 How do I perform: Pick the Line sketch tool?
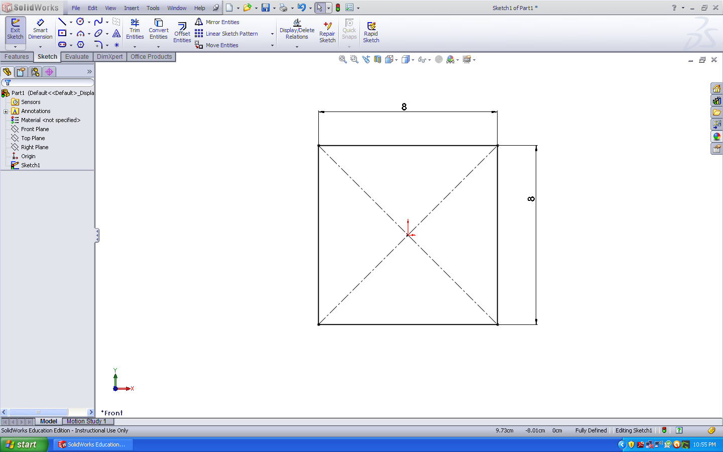click(62, 22)
